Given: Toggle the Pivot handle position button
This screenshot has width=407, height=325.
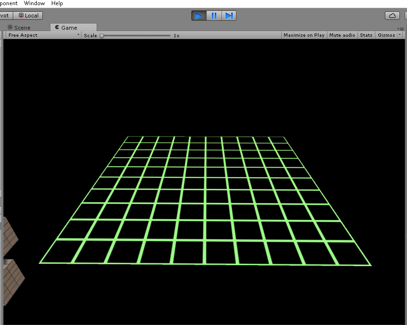Looking at the screenshot, I should pyautogui.click(x=6, y=16).
